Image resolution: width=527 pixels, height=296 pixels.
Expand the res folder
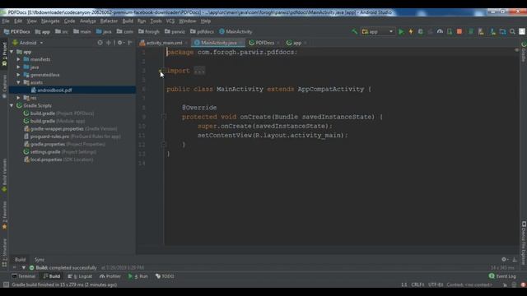pyautogui.click(x=19, y=98)
